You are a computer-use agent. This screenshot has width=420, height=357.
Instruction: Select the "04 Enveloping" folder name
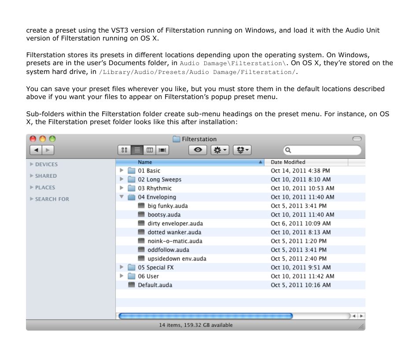pos(157,197)
